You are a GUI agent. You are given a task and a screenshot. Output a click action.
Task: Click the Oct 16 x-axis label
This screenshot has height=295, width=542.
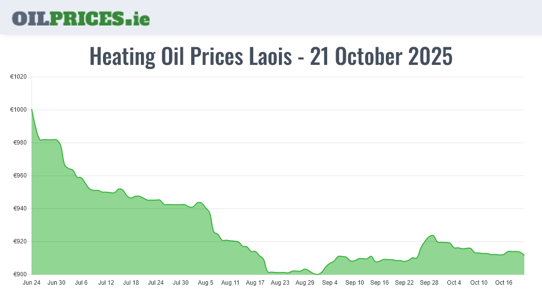tap(504, 283)
